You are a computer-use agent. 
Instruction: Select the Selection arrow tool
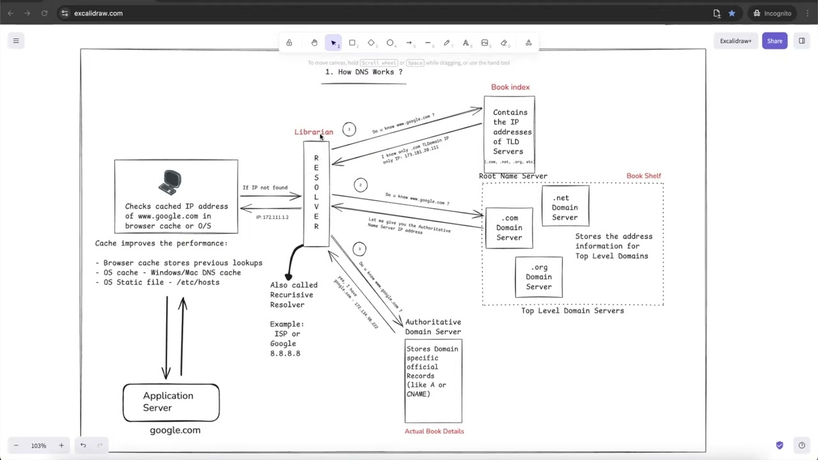(x=333, y=43)
